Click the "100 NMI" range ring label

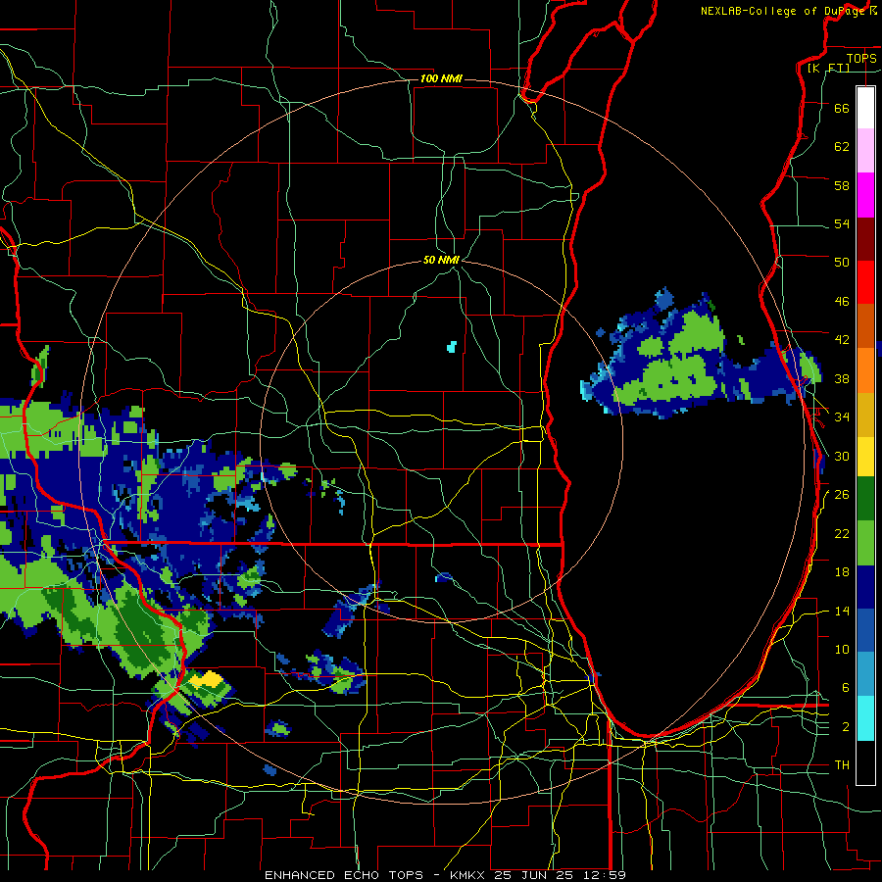tap(441, 78)
